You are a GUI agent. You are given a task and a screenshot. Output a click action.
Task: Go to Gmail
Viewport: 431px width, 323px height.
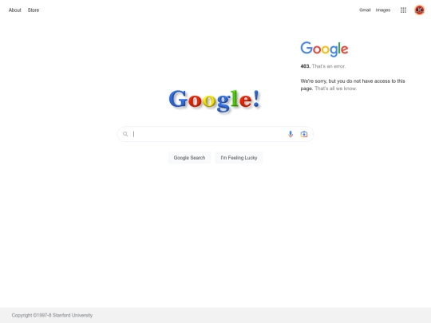pyautogui.click(x=365, y=10)
